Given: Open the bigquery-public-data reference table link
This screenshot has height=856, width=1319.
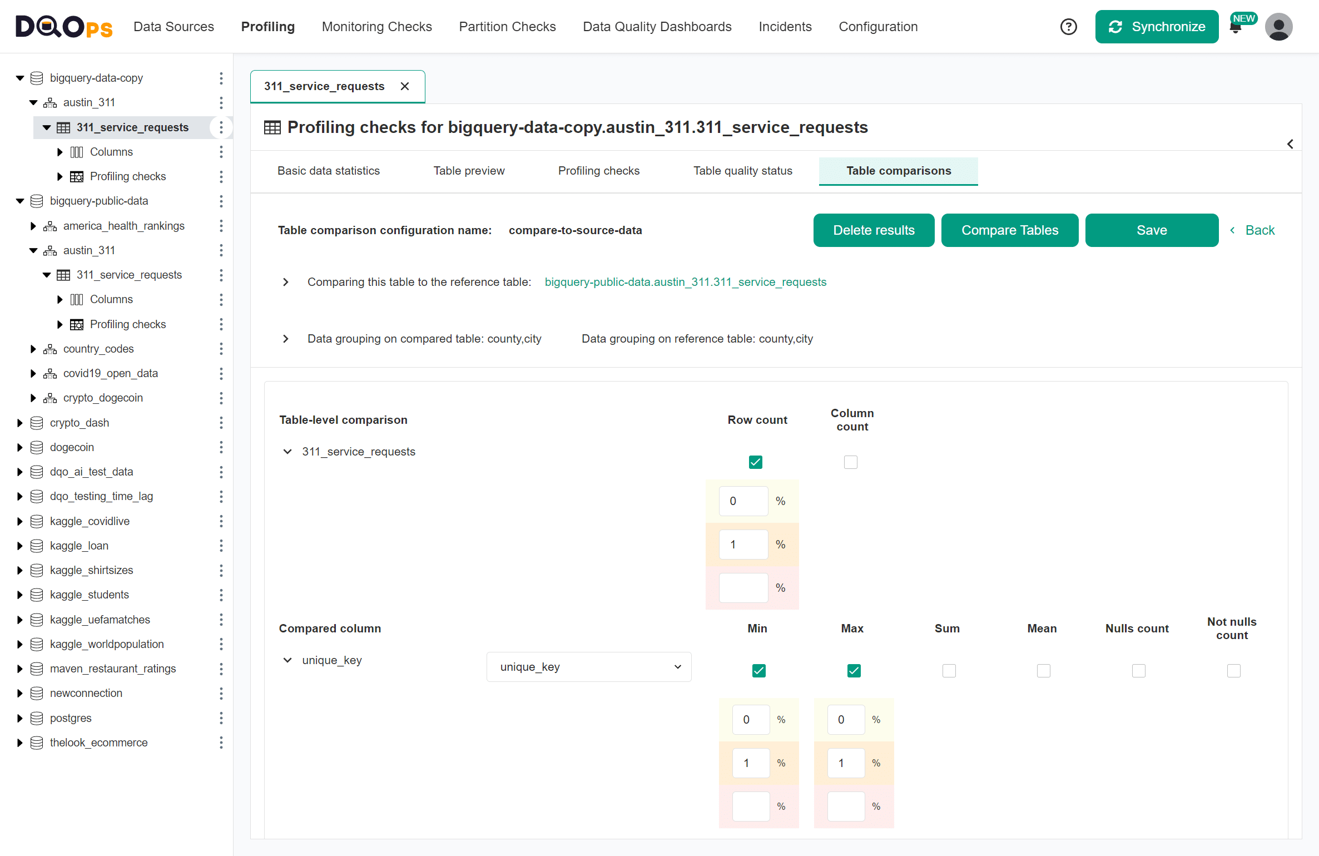Looking at the screenshot, I should point(685,282).
